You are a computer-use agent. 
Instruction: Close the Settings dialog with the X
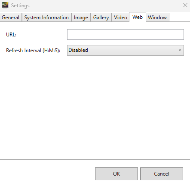point(185,5)
